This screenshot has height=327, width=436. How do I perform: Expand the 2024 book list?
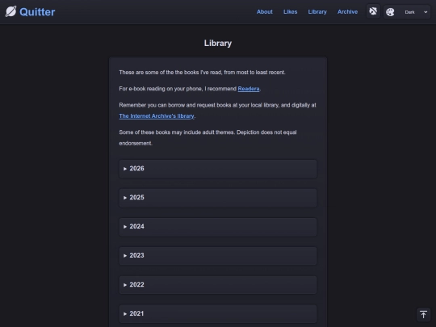218,227
